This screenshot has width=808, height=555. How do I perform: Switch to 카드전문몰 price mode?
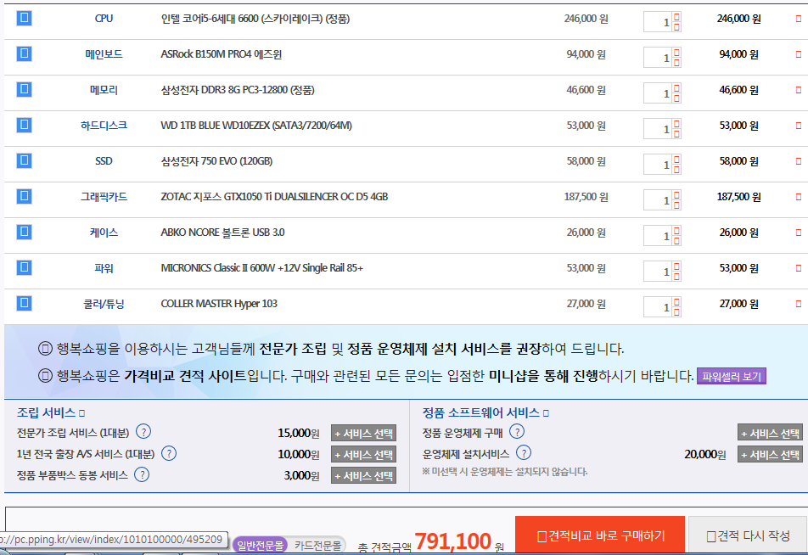317,545
